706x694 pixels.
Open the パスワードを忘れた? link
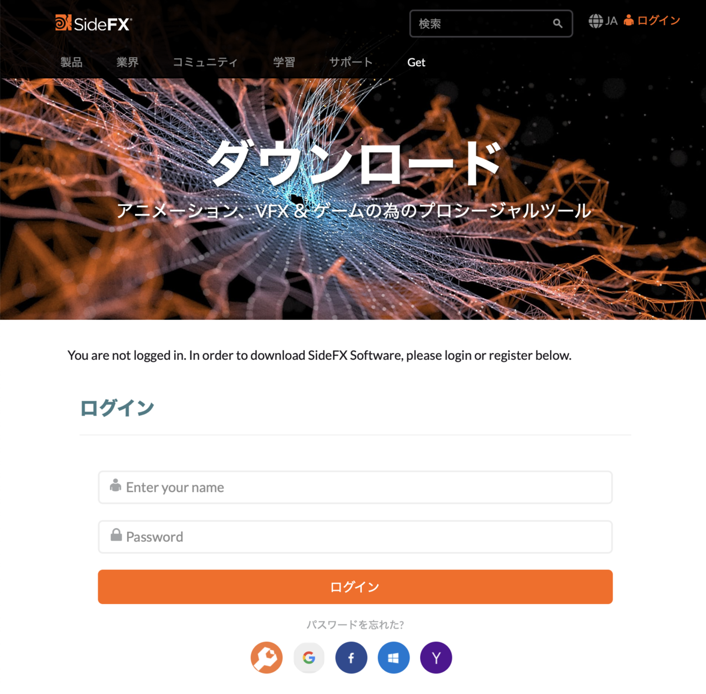[355, 625]
